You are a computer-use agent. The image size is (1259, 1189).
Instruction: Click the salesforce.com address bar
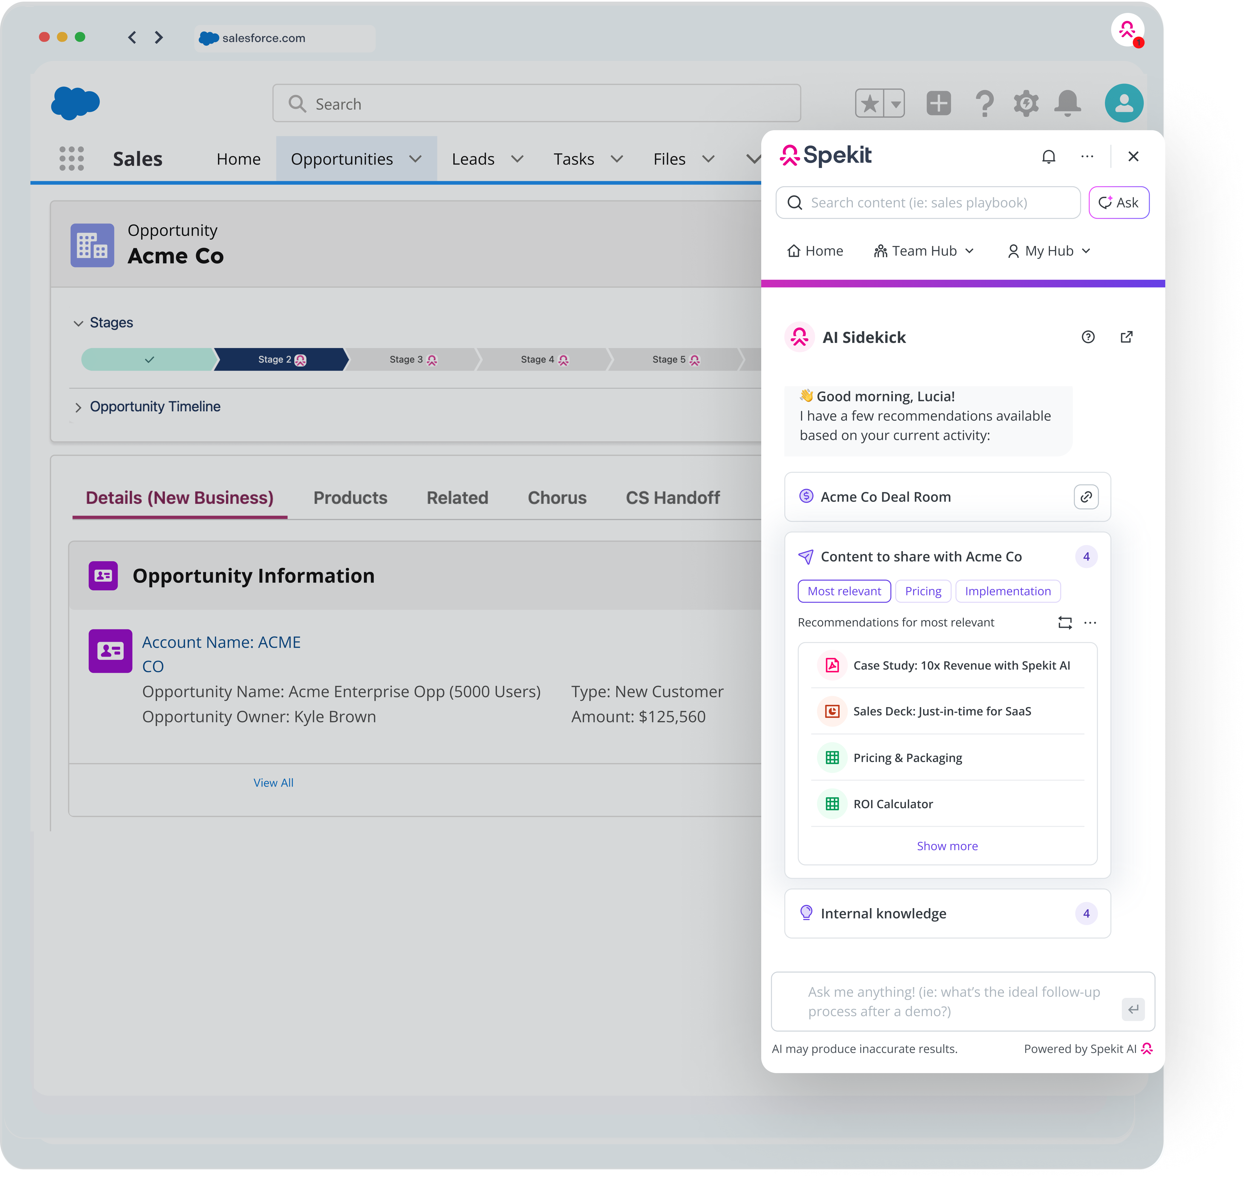coord(285,38)
